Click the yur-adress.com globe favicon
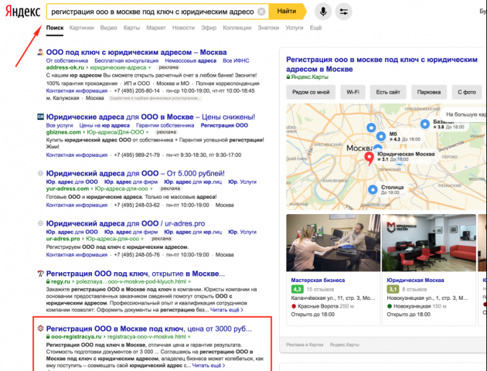Image resolution: width=487 pixels, height=371 pixels. click(x=40, y=173)
